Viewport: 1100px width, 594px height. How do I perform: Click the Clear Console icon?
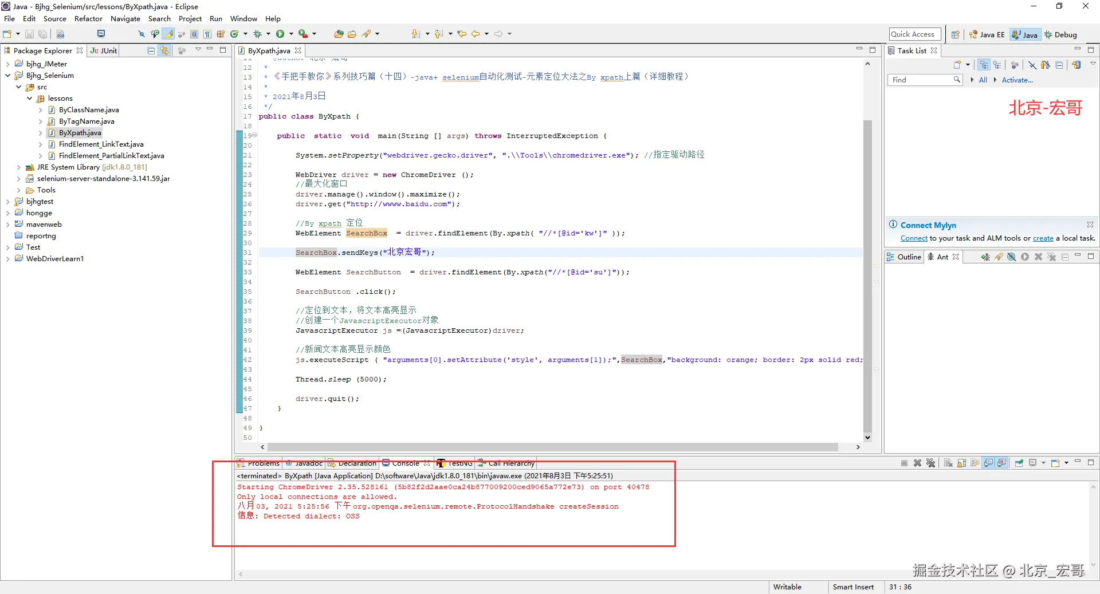(948, 463)
